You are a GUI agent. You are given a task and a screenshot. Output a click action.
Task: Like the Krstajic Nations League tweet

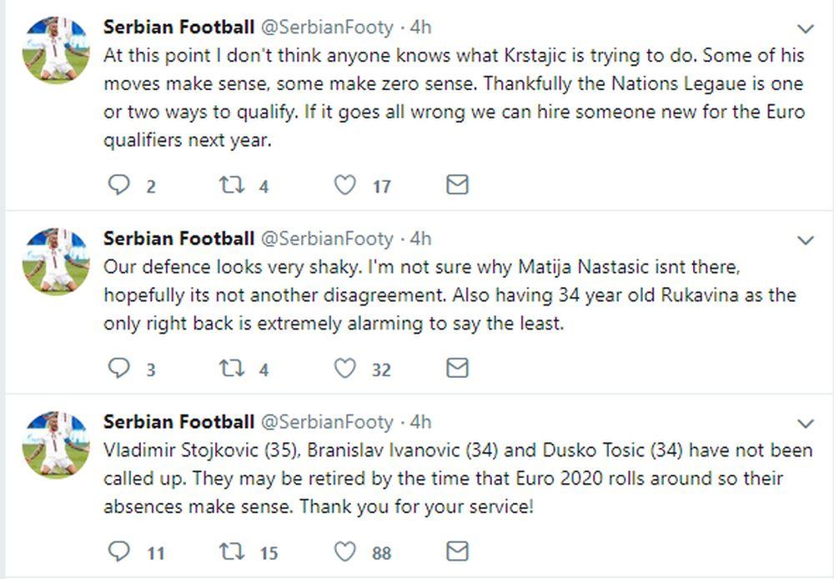point(344,185)
